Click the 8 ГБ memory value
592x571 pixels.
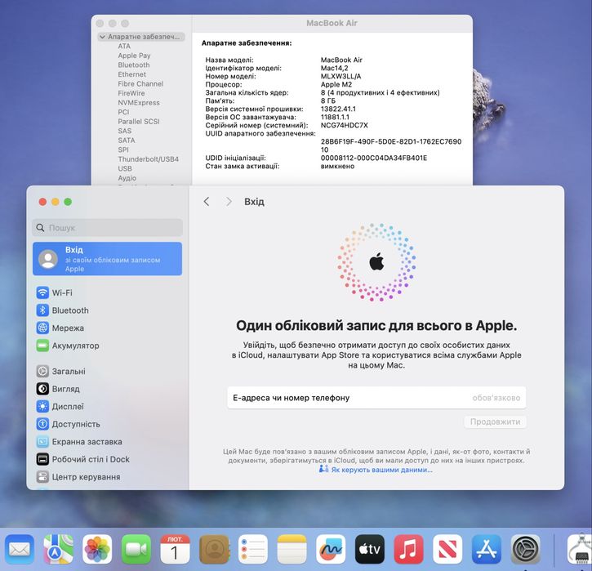pyautogui.click(x=327, y=100)
